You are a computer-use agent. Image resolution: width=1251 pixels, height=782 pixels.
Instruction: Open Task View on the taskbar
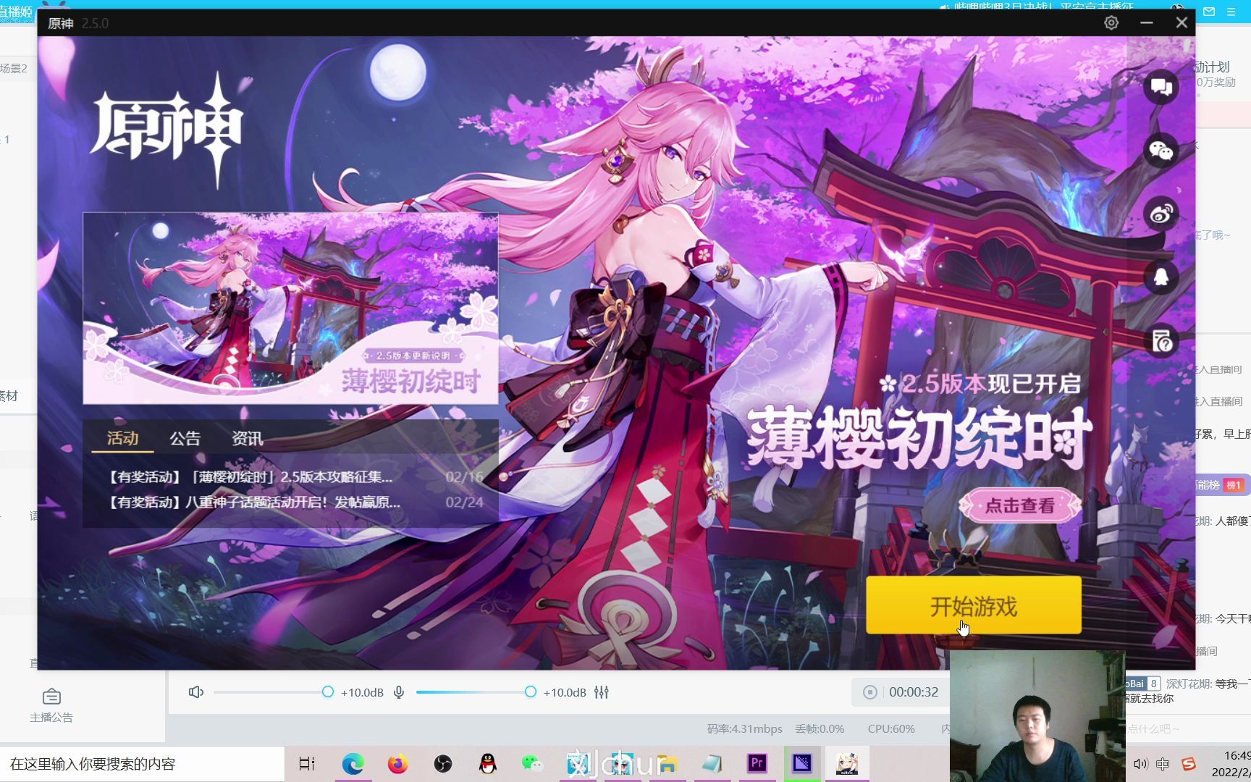307,764
